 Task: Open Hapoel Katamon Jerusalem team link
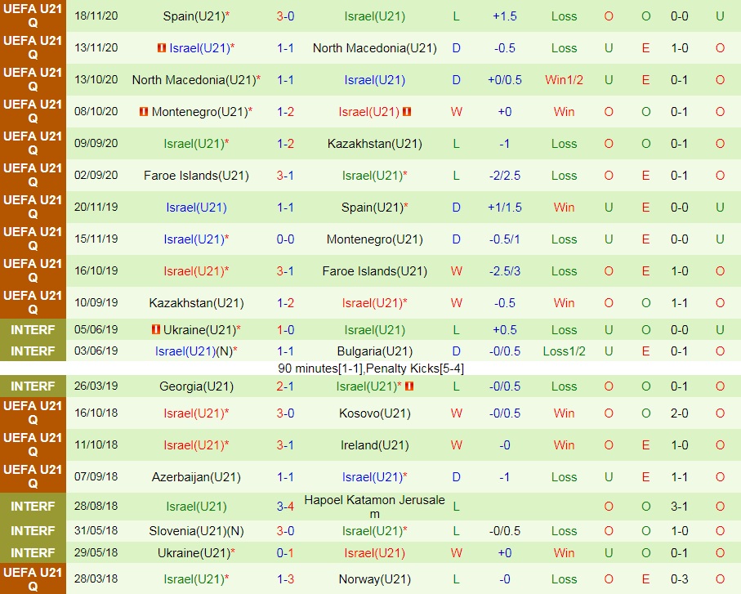(375, 506)
